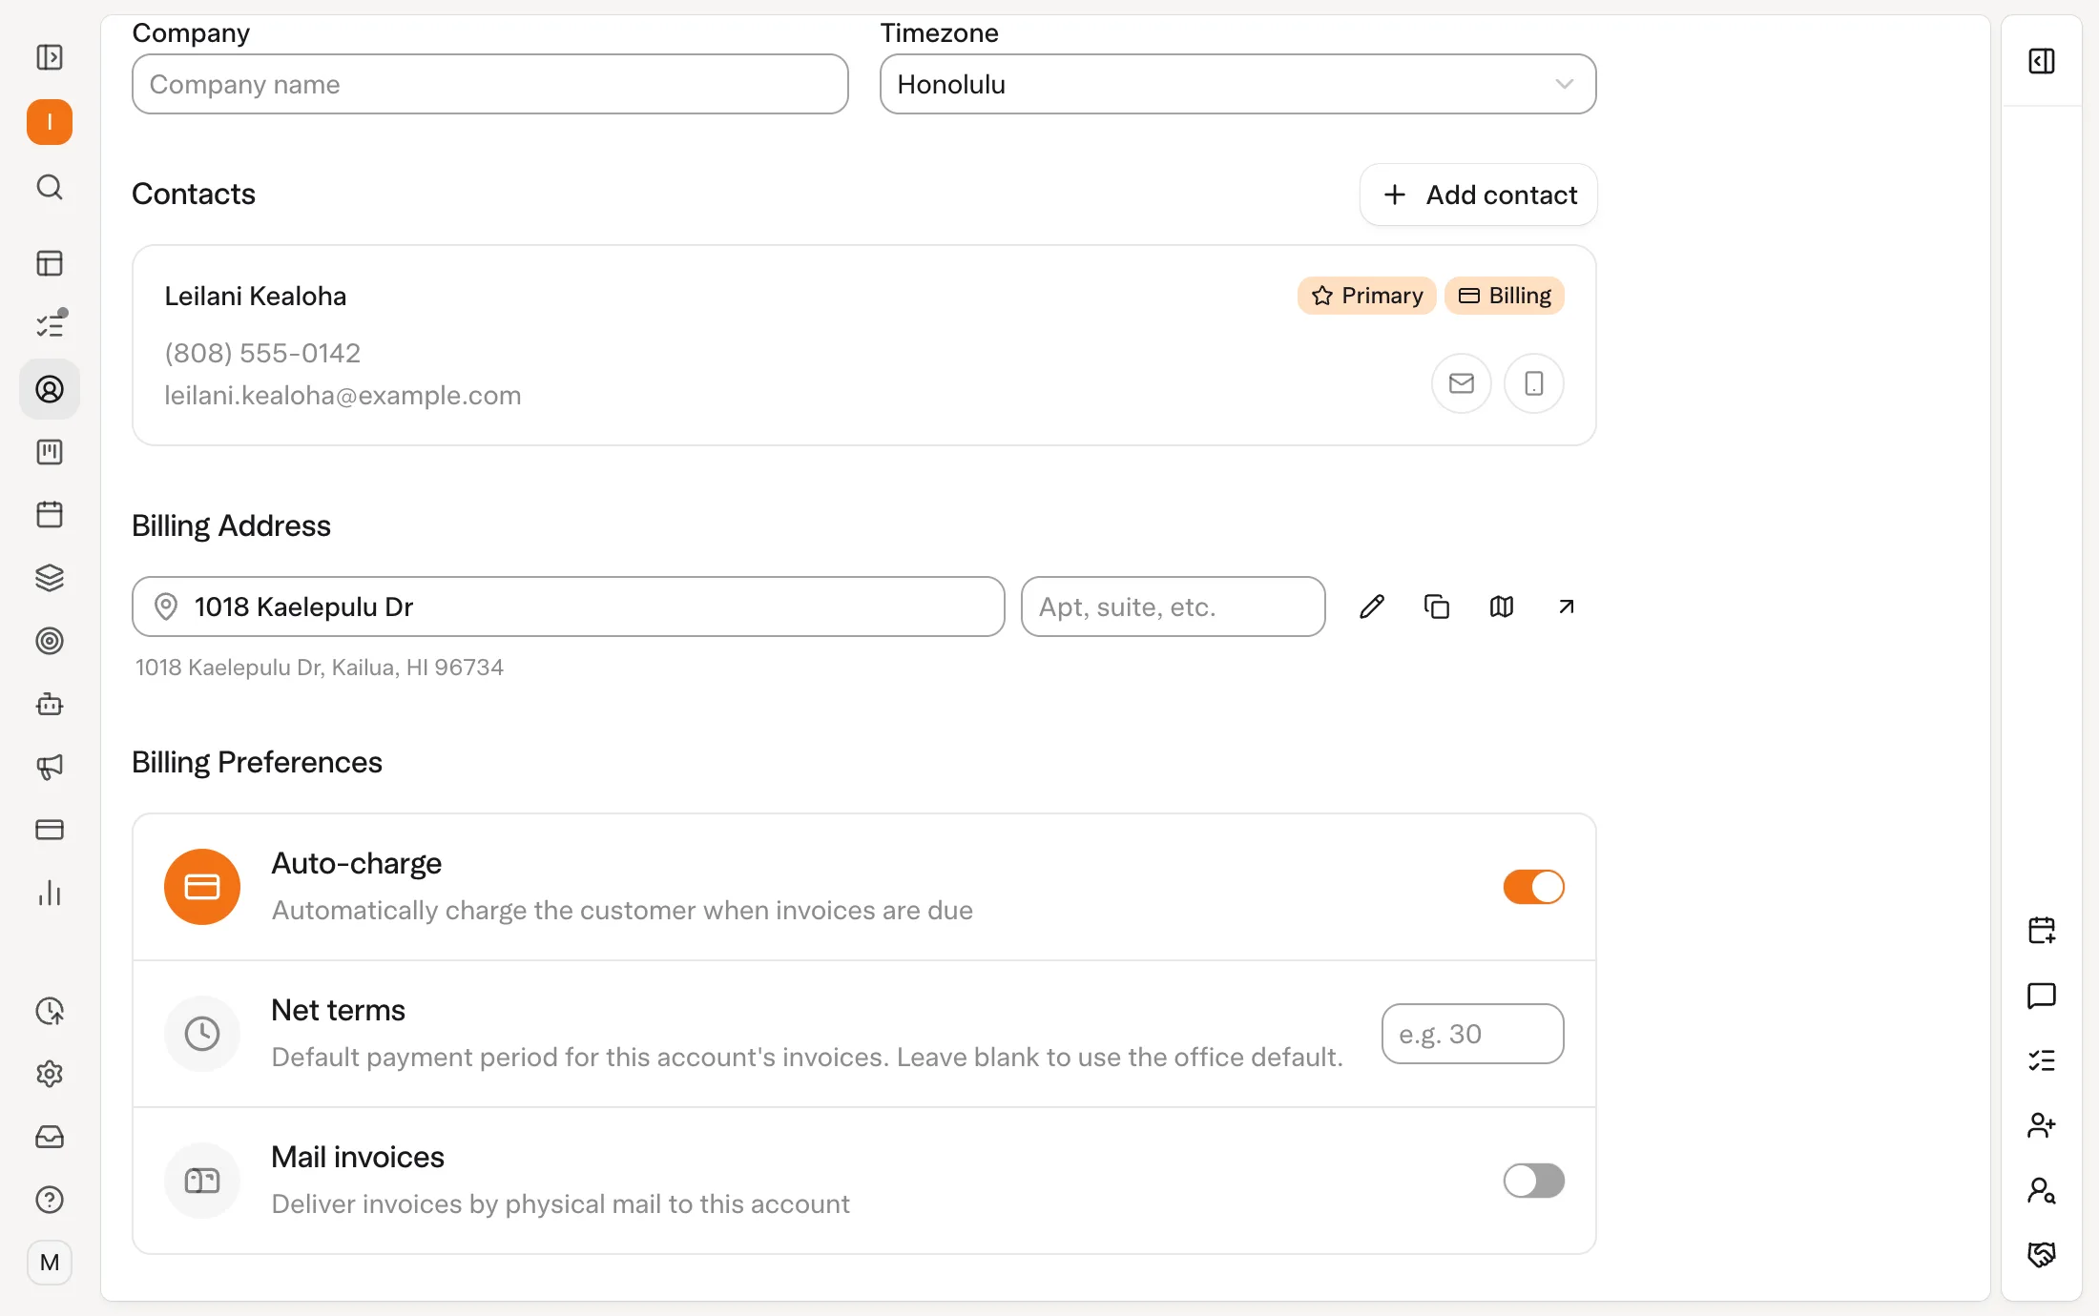Screen dimensions: 2099x1316
Task: Click the full address Kailua, HI 96734 text
Action: tap(320, 668)
